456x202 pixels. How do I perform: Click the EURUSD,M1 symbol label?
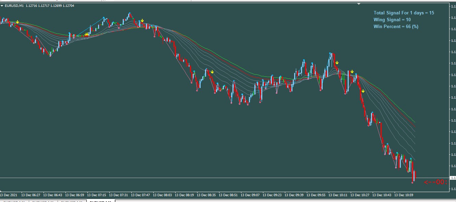(15, 6)
